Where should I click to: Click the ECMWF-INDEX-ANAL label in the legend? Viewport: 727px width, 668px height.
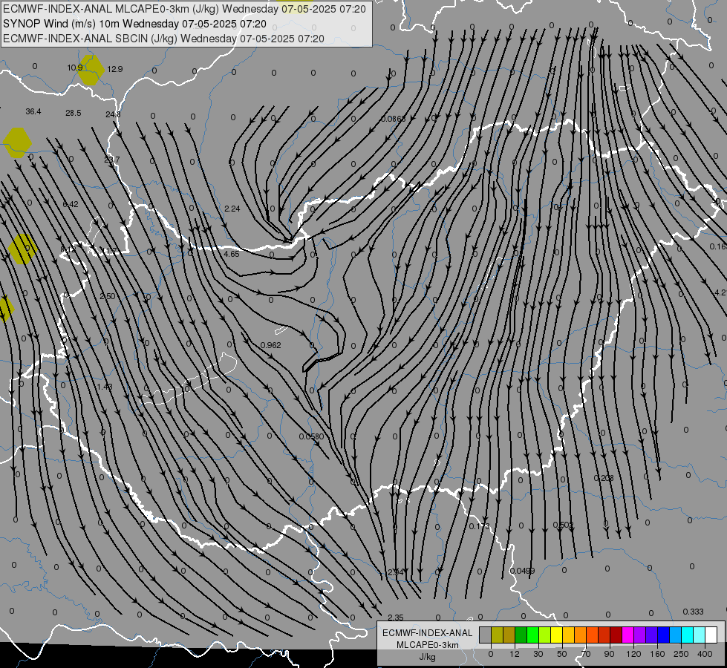[x=428, y=633]
